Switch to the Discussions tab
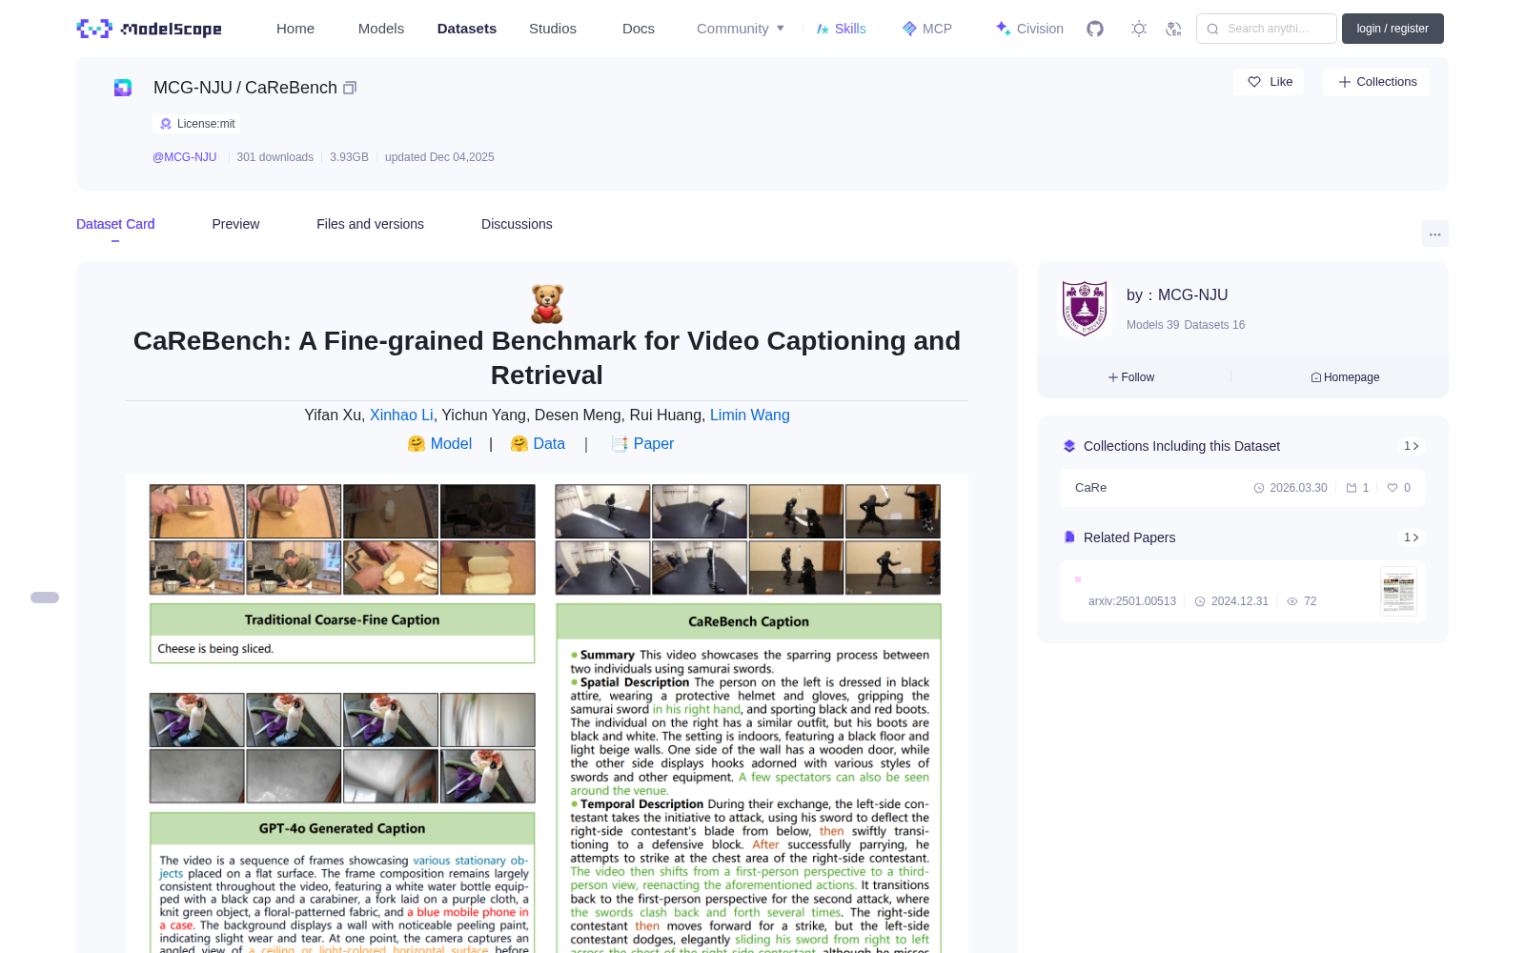Image resolution: width=1525 pixels, height=953 pixels. 517,224
